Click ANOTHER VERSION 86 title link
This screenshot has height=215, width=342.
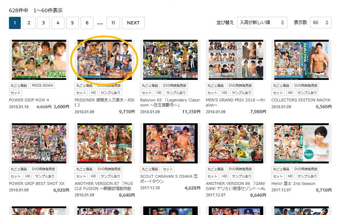[236, 186]
